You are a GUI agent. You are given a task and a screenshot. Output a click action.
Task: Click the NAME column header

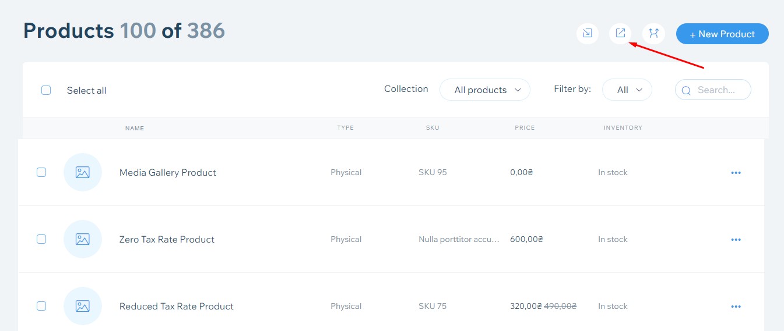click(135, 128)
